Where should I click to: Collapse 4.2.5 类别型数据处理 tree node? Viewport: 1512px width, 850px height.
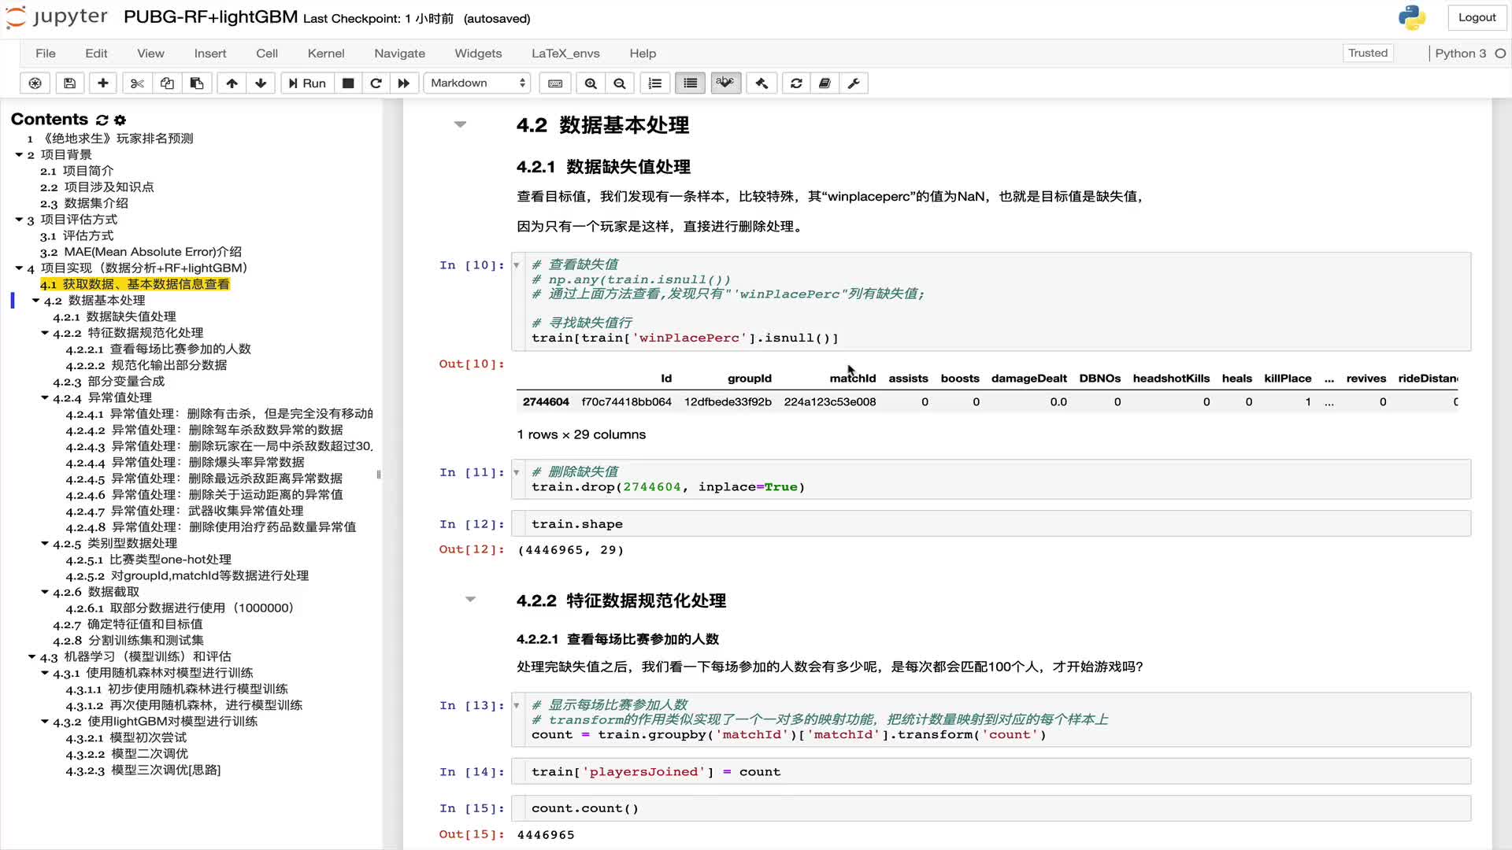(45, 543)
